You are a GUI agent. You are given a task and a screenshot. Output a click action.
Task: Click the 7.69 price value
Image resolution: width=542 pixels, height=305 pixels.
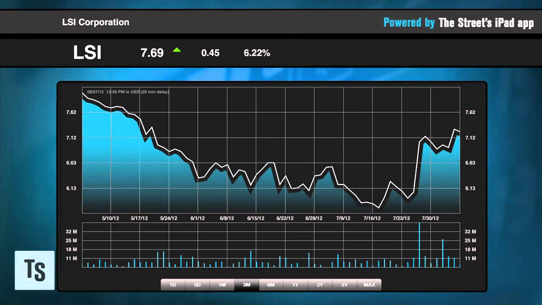152,53
